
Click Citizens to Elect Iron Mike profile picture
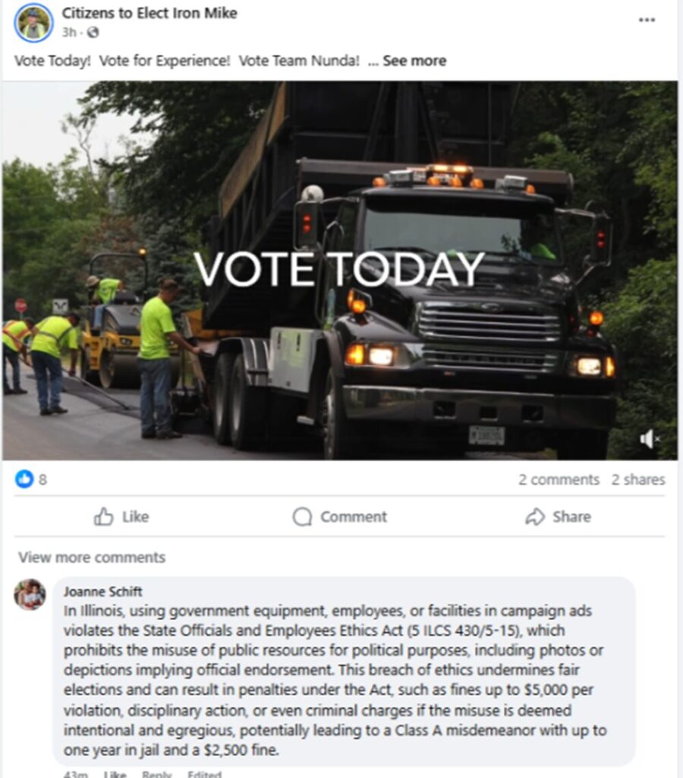pyautogui.click(x=33, y=23)
